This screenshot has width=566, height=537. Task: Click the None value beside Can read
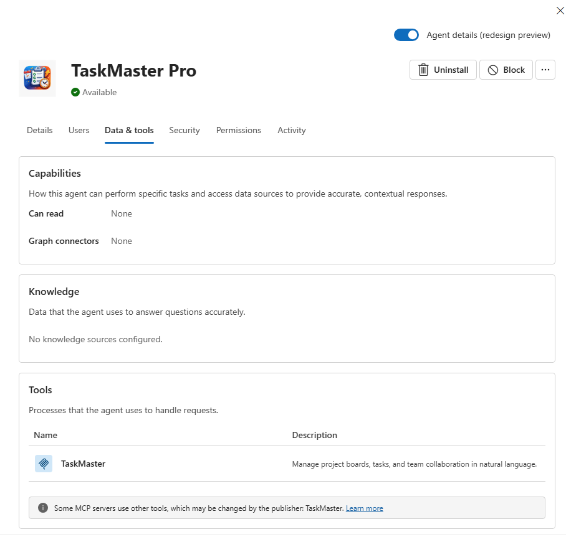[122, 213]
